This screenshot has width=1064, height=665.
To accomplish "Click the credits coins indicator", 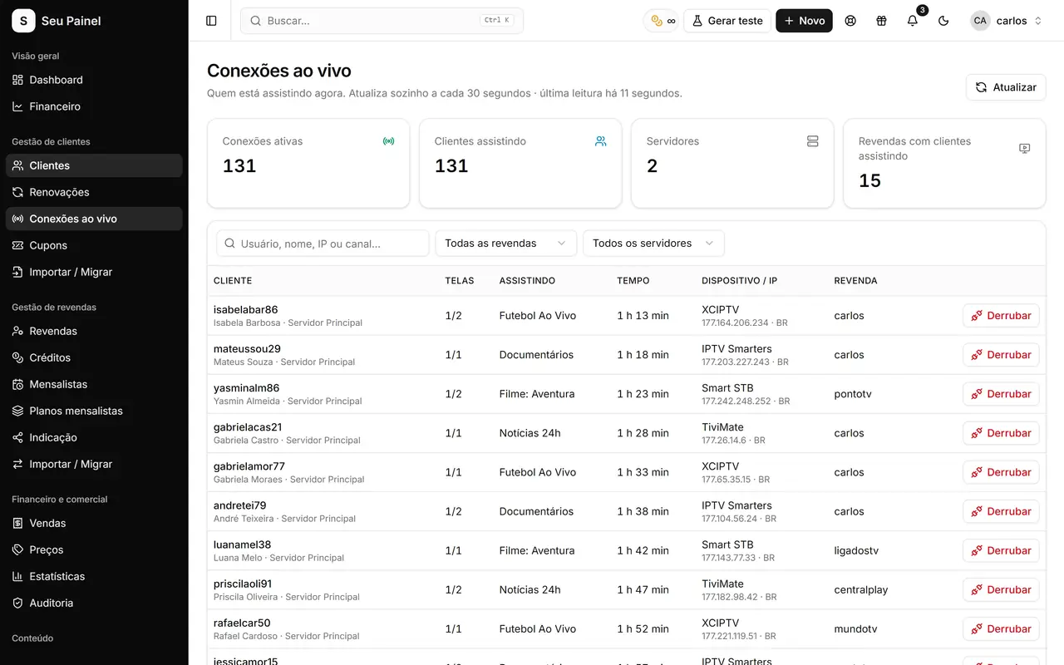I will pos(663,21).
